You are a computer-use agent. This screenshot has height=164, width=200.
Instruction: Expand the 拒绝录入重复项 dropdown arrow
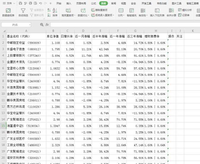pyautogui.click(x=114, y=15)
